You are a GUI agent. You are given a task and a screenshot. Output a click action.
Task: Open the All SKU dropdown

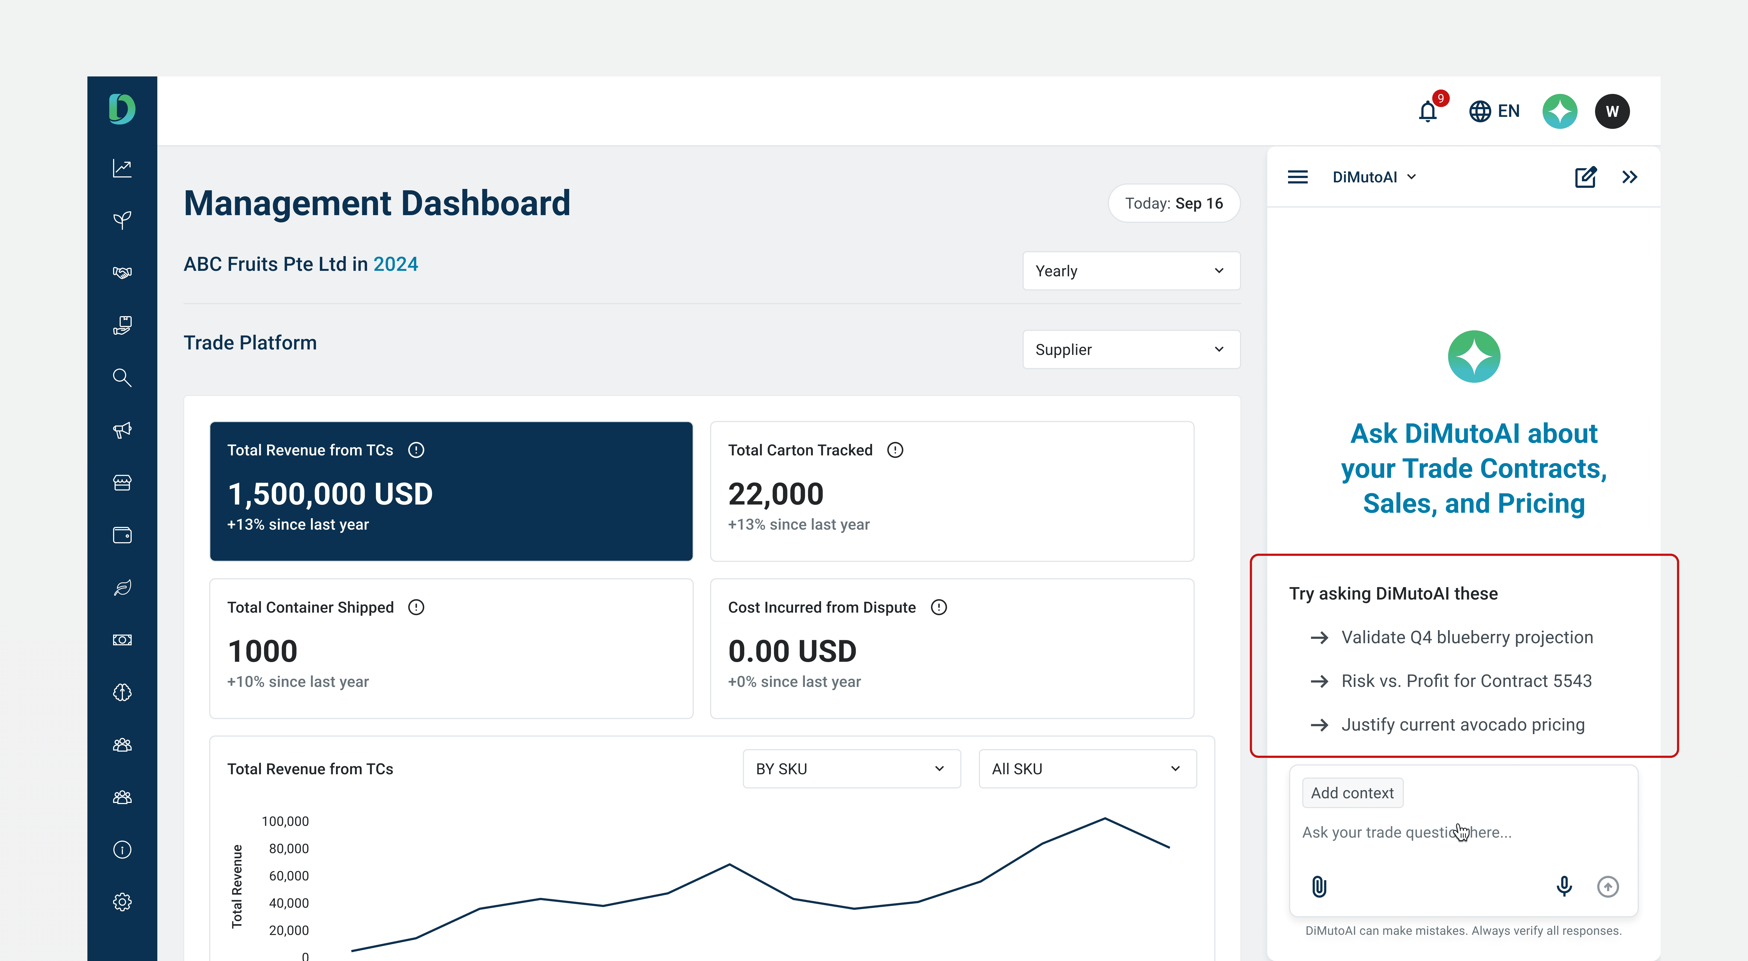point(1086,769)
